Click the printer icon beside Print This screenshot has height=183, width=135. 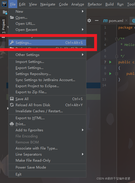click(12, 124)
